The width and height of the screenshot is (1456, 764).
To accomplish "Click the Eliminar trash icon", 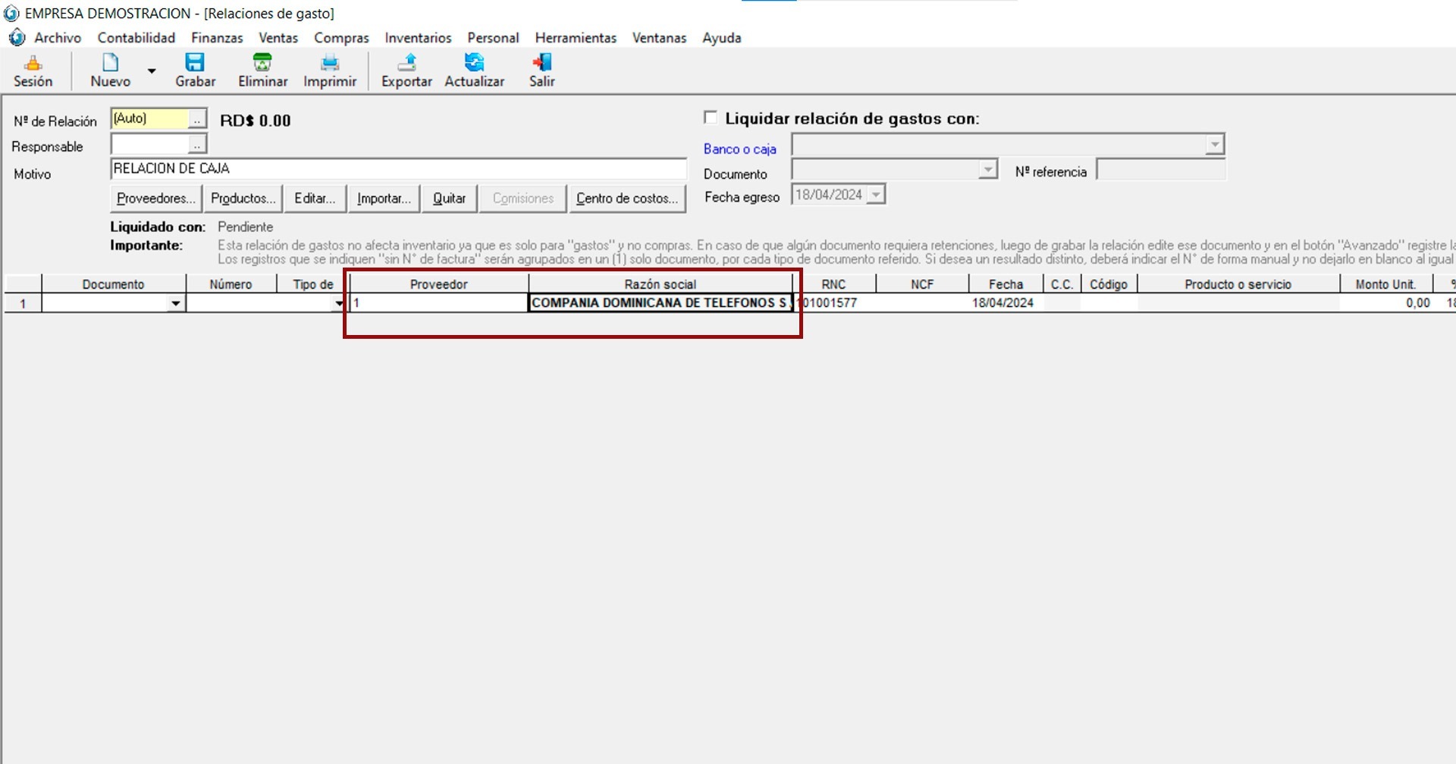I will pos(262,64).
